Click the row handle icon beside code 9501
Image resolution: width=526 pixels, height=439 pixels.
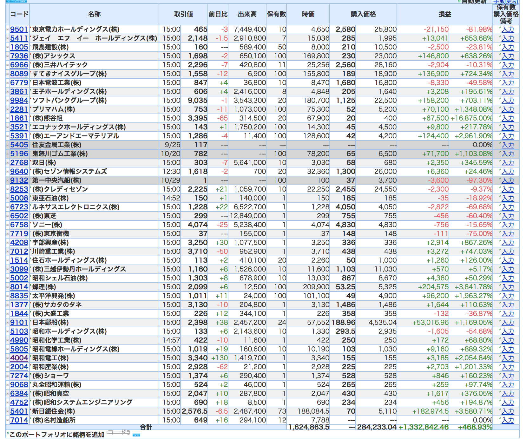[x=8, y=29]
